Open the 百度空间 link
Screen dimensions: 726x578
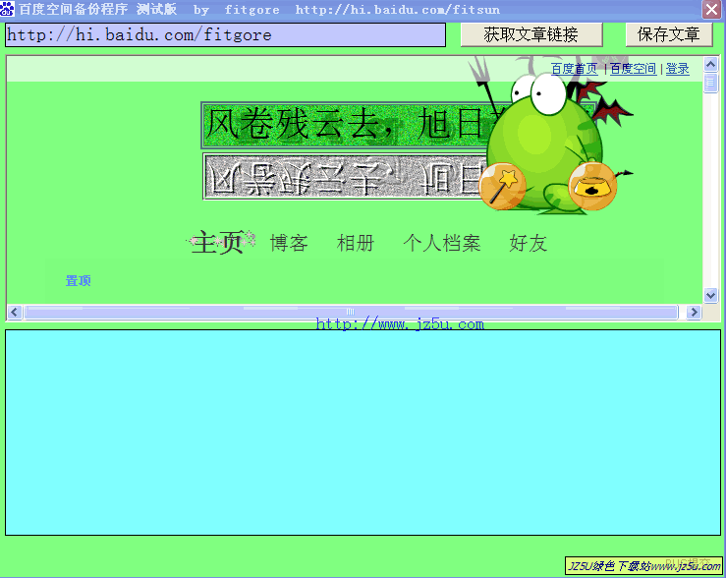[x=633, y=69]
